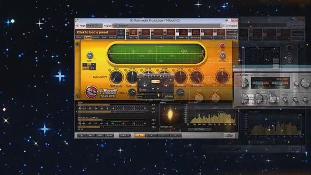Image resolution: width=311 pixels, height=175 pixels.
Task: Click the VST Plugin name field
Action: click(94, 26)
